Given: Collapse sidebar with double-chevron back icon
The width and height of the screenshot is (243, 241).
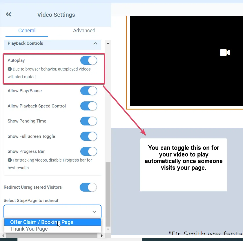Looking at the screenshot, I should click(x=8, y=14).
